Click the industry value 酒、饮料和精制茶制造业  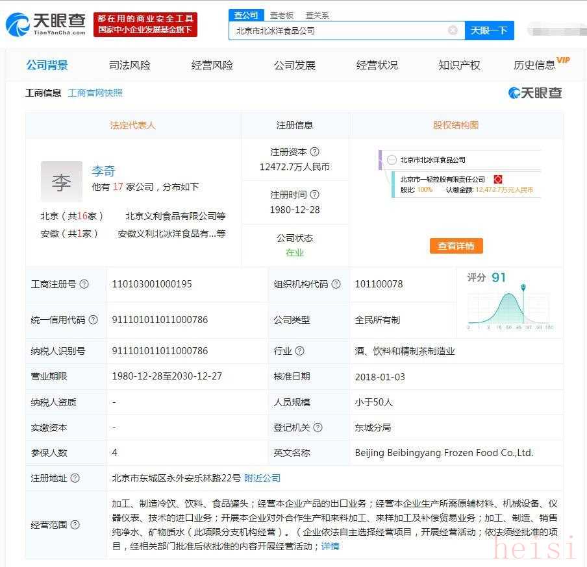tap(405, 351)
